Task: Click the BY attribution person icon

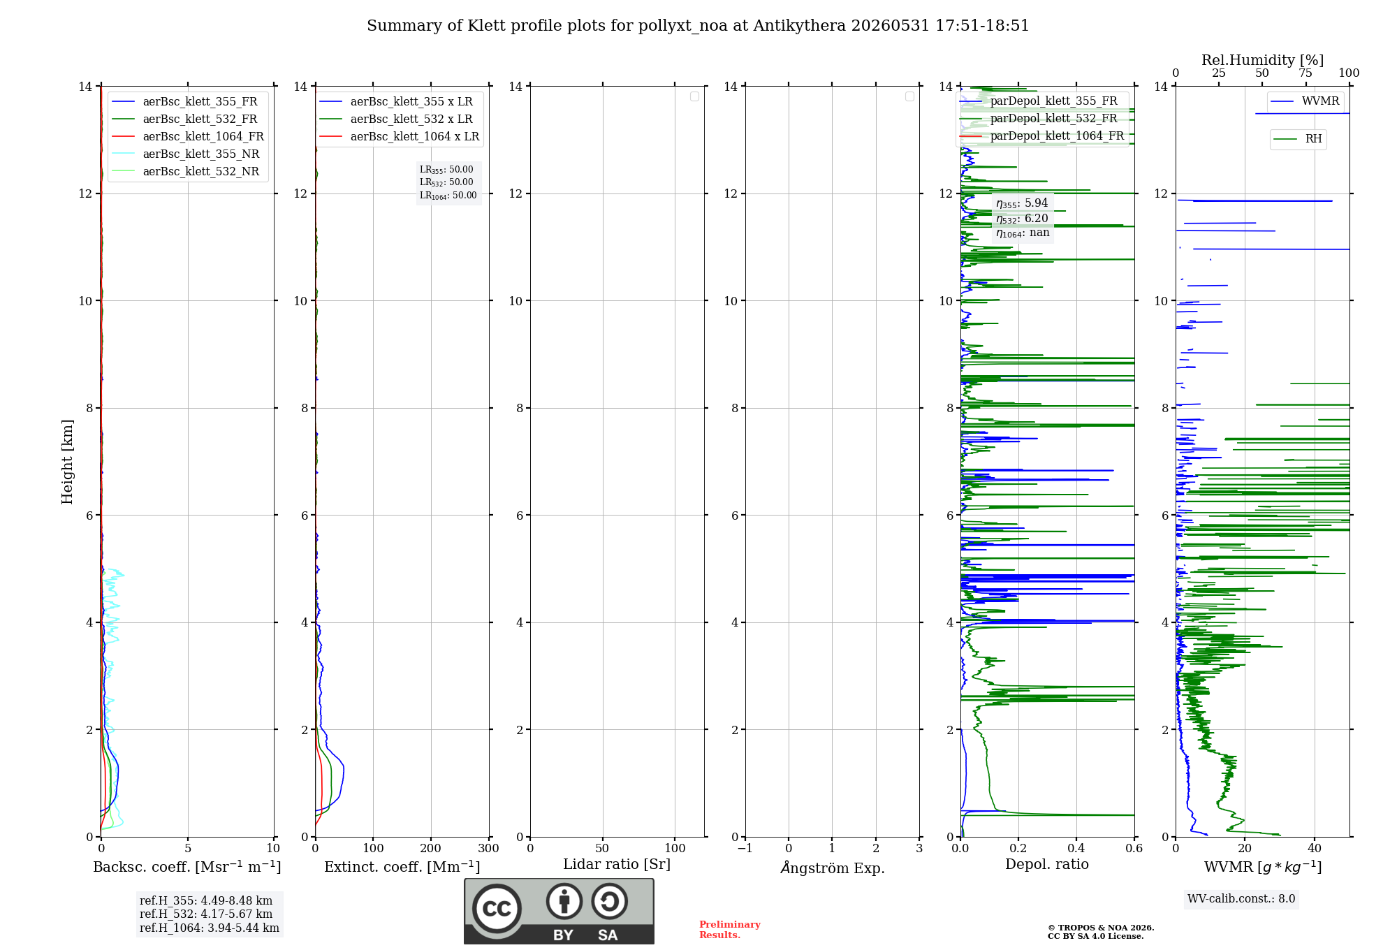Action: coord(564,901)
